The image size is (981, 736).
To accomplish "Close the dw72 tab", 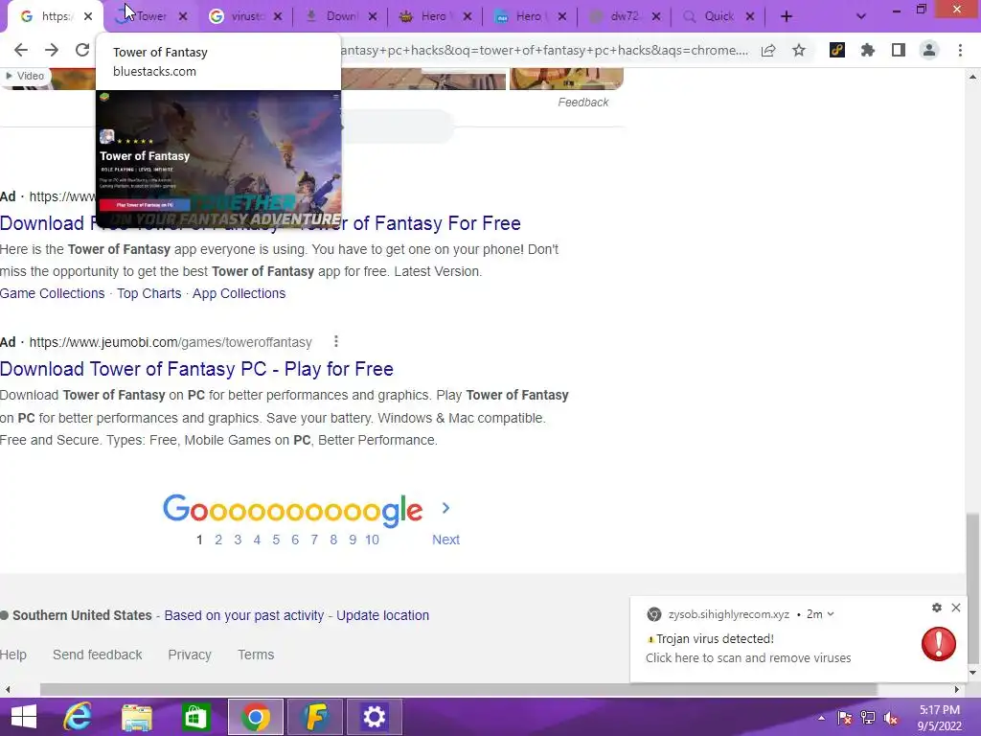I will coord(655,17).
